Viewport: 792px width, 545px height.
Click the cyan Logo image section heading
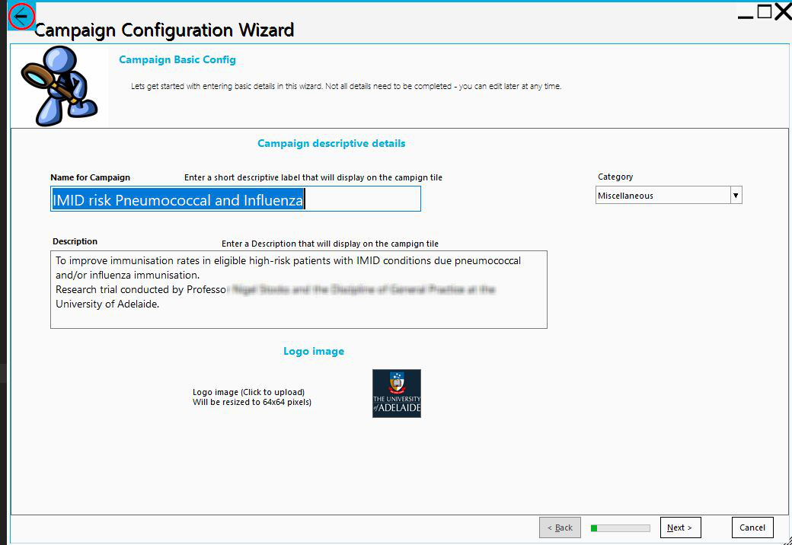pos(314,351)
